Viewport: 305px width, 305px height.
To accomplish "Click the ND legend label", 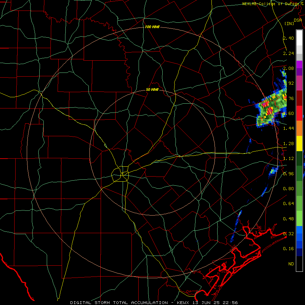I will pos(291,264).
